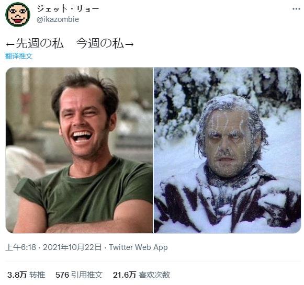
Task: Open the right frozen man photo
Action: click(x=227, y=150)
